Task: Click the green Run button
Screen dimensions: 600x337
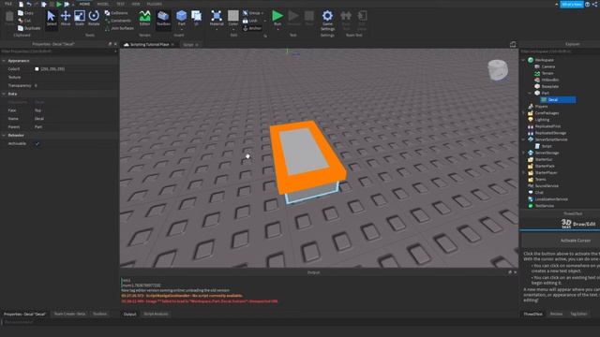Action: point(277,18)
